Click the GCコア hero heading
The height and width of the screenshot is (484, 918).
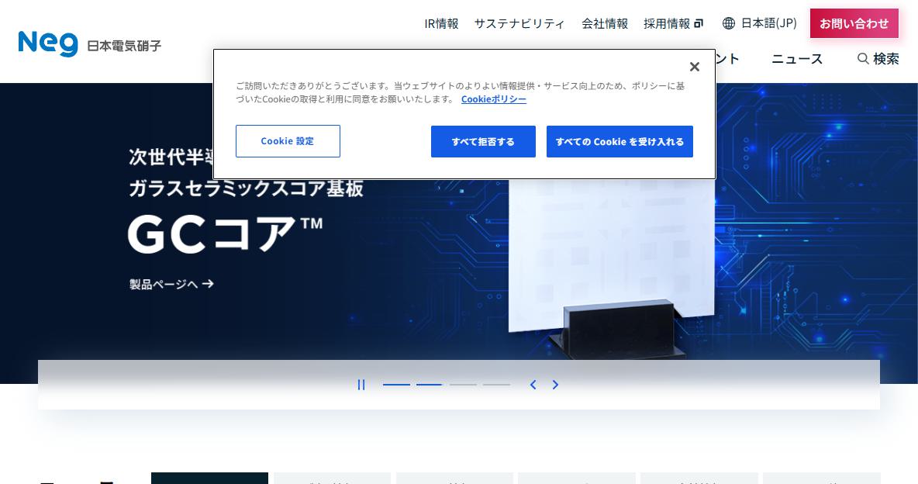click(x=226, y=234)
